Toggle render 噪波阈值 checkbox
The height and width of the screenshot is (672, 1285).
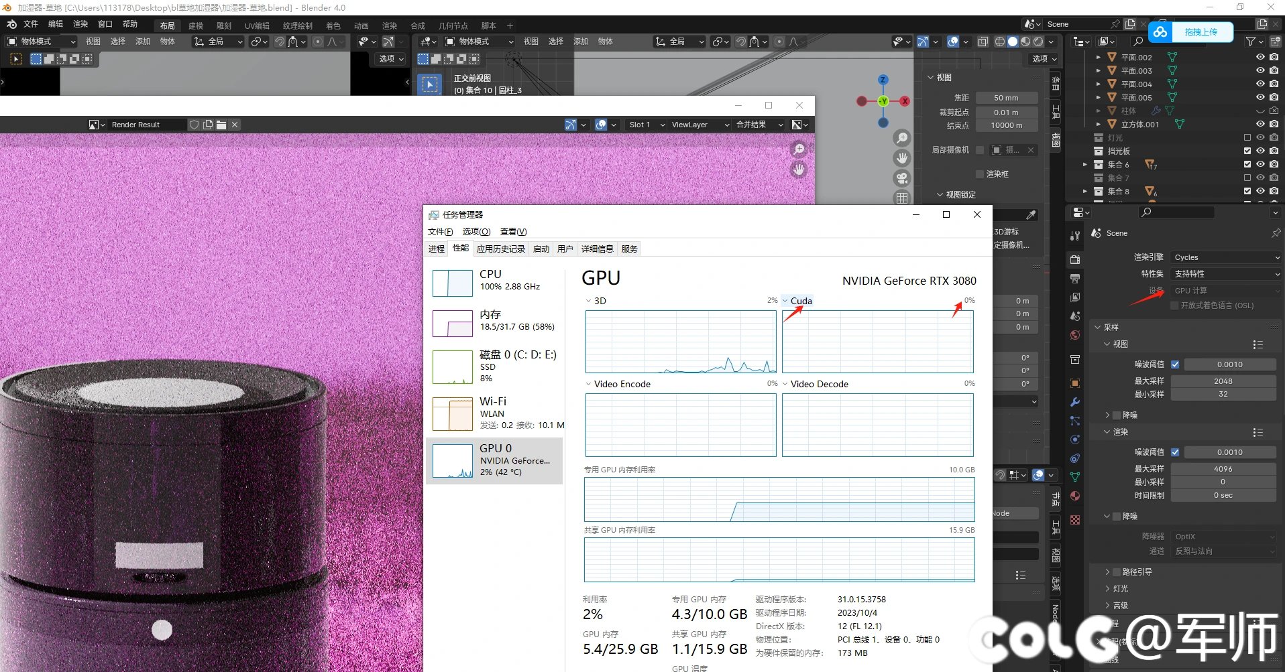pyautogui.click(x=1175, y=452)
